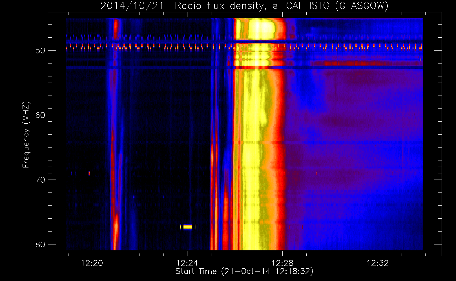
Task: Click the 80 frequency tick label
Action: point(40,244)
